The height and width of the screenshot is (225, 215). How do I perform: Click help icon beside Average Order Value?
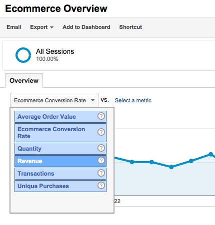[x=101, y=116]
